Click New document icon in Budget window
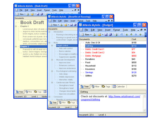The width and height of the screenshot is (160, 122). (x=82, y=35)
